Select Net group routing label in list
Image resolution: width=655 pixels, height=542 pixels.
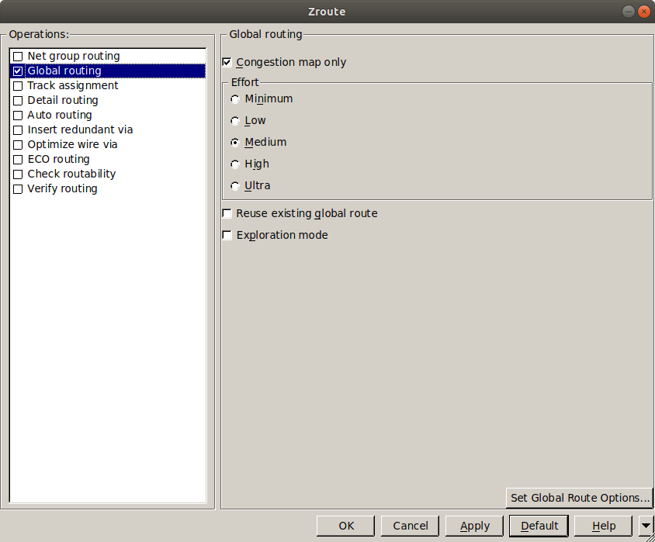(74, 56)
